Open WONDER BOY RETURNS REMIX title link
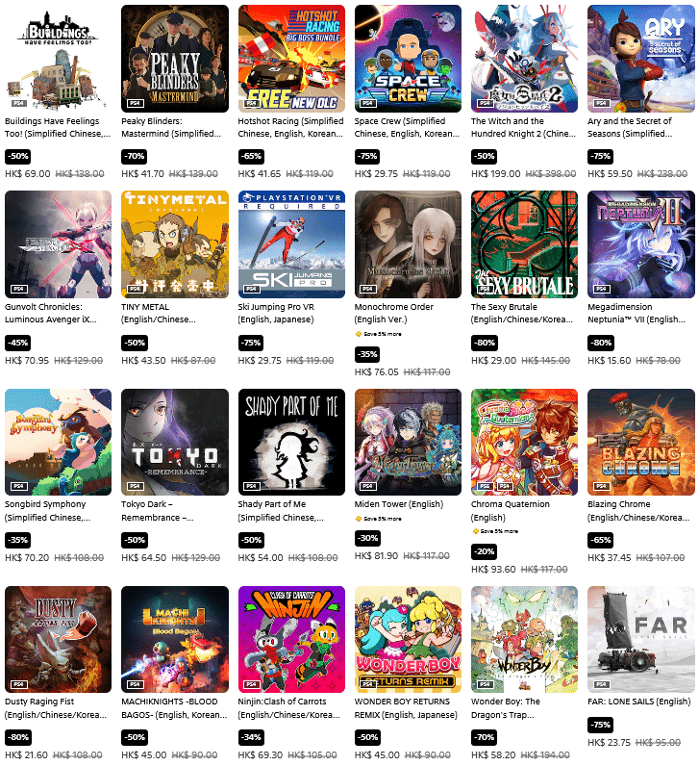The width and height of the screenshot is (699, 766). pyautogui.click(x=406, y=708)
